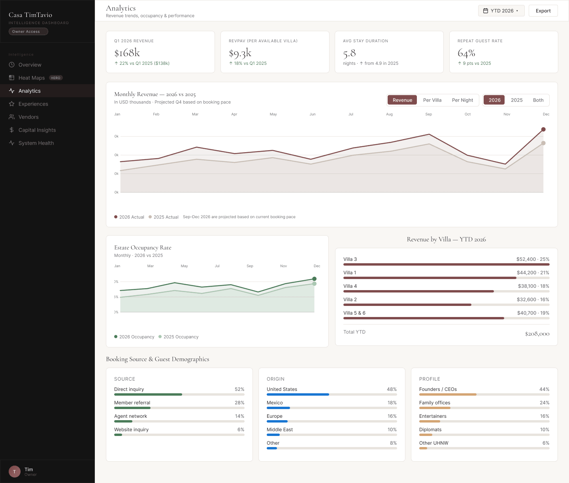569x483 pixels.
Task: Open Capital Insights page
Action: point(47,130)
